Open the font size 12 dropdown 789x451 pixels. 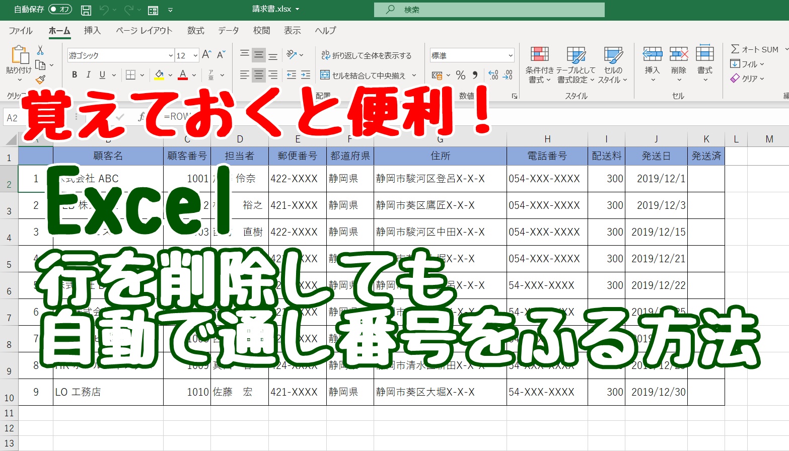(x=195, y=55)
